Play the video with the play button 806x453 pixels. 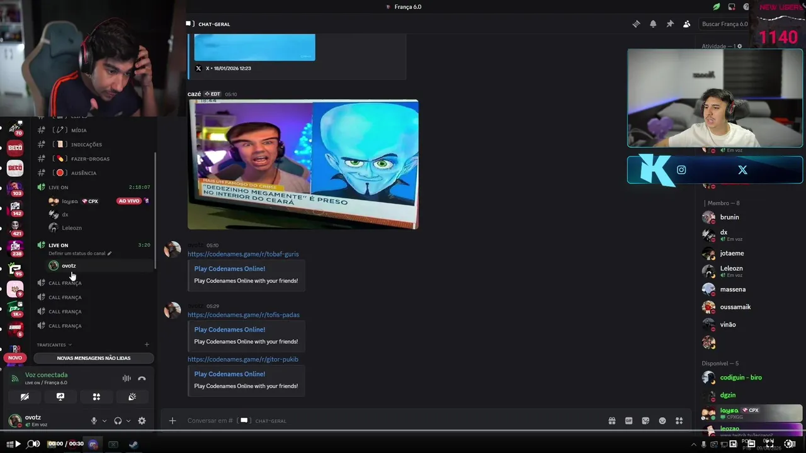click(17, 444)
